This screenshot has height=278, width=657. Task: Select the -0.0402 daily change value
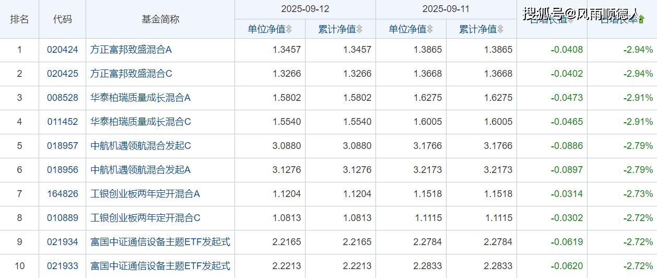(567, 74)
